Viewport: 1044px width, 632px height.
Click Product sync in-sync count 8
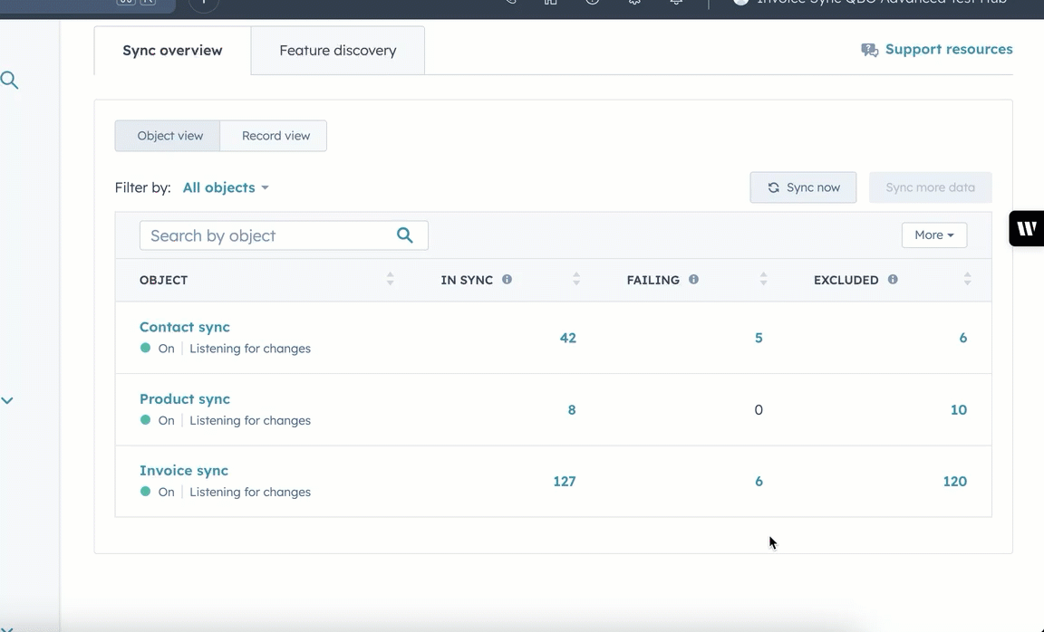pyautogui.click(x=571, y=410)
